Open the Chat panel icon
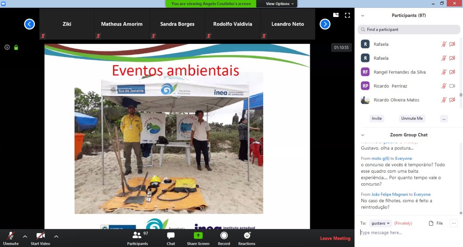This screenshot has height=247, width=463. coord(171,236)
